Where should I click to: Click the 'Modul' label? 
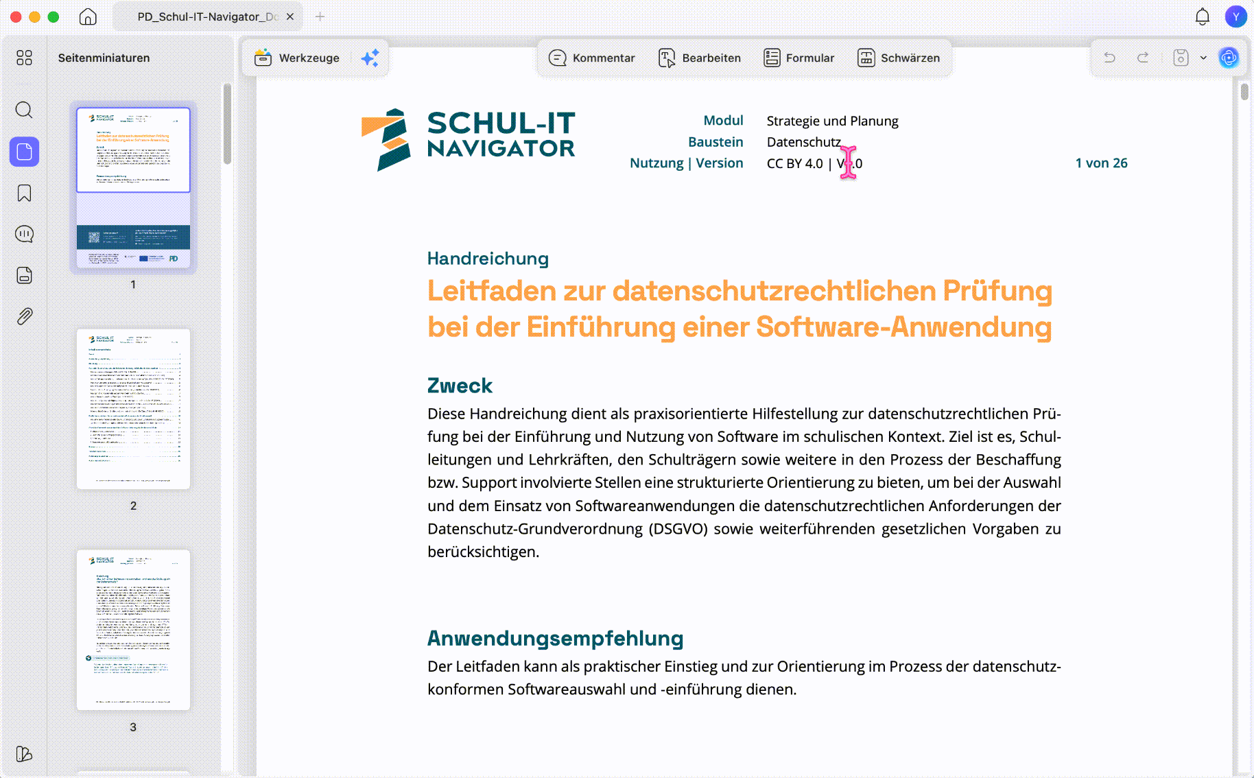click(723, 121)
